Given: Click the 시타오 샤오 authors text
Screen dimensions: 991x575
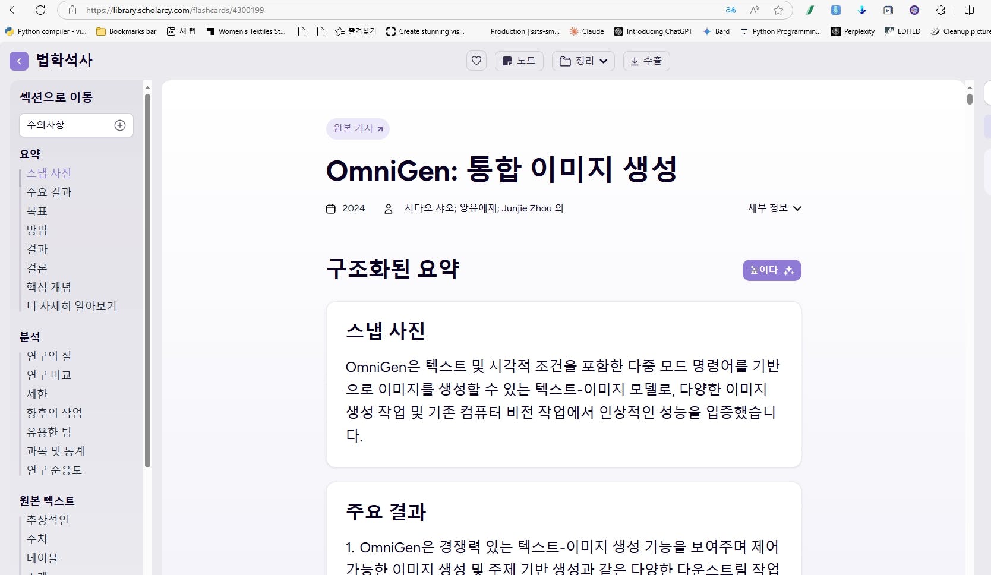Looking at the screenshot, I should (484, 208).
